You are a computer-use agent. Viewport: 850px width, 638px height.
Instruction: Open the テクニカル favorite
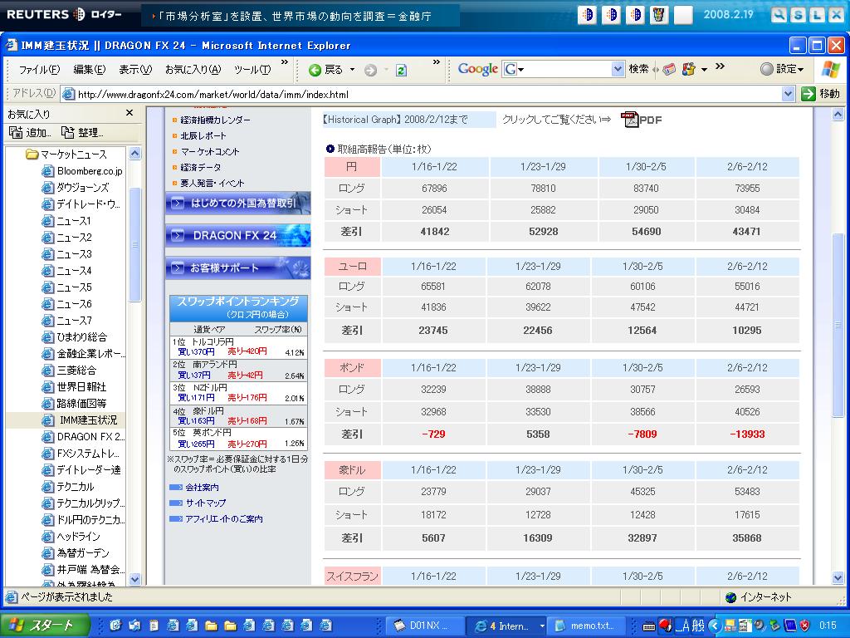68,487
